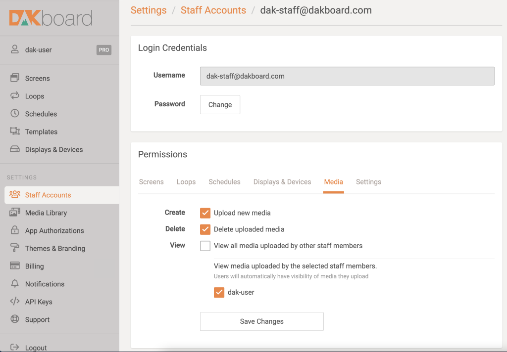
Task: Click the API Keys code icon
Action: tap(14, 301)
